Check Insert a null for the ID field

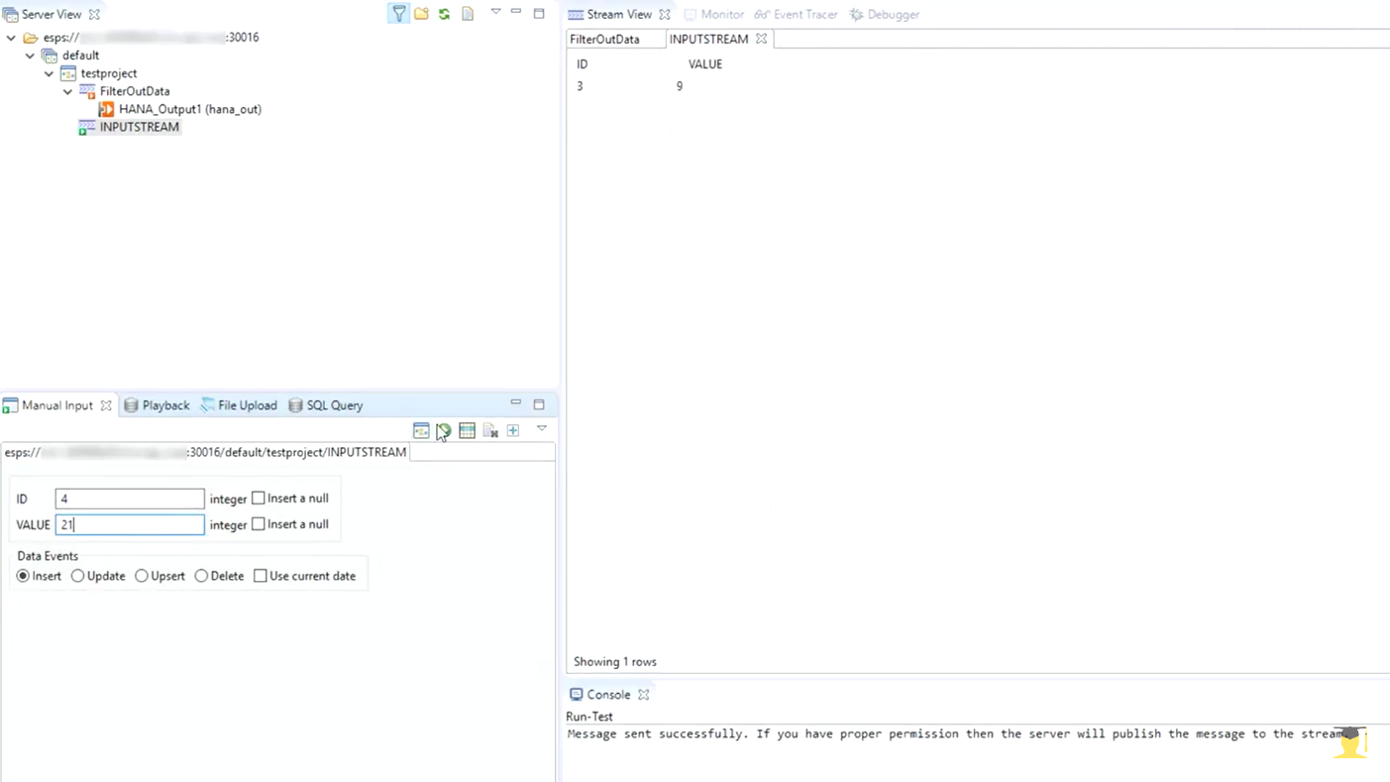258,498
